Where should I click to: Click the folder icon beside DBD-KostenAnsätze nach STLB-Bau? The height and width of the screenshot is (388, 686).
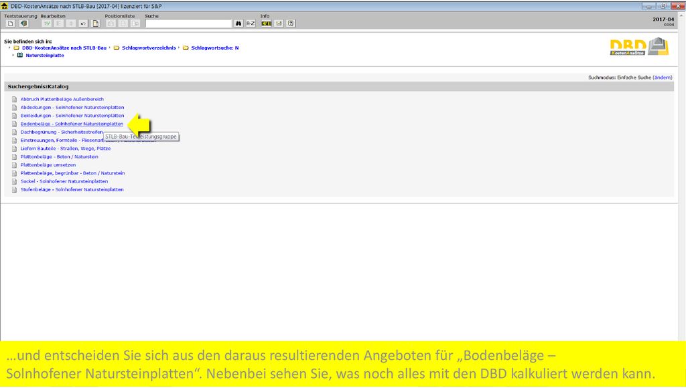tap(17, 48)
